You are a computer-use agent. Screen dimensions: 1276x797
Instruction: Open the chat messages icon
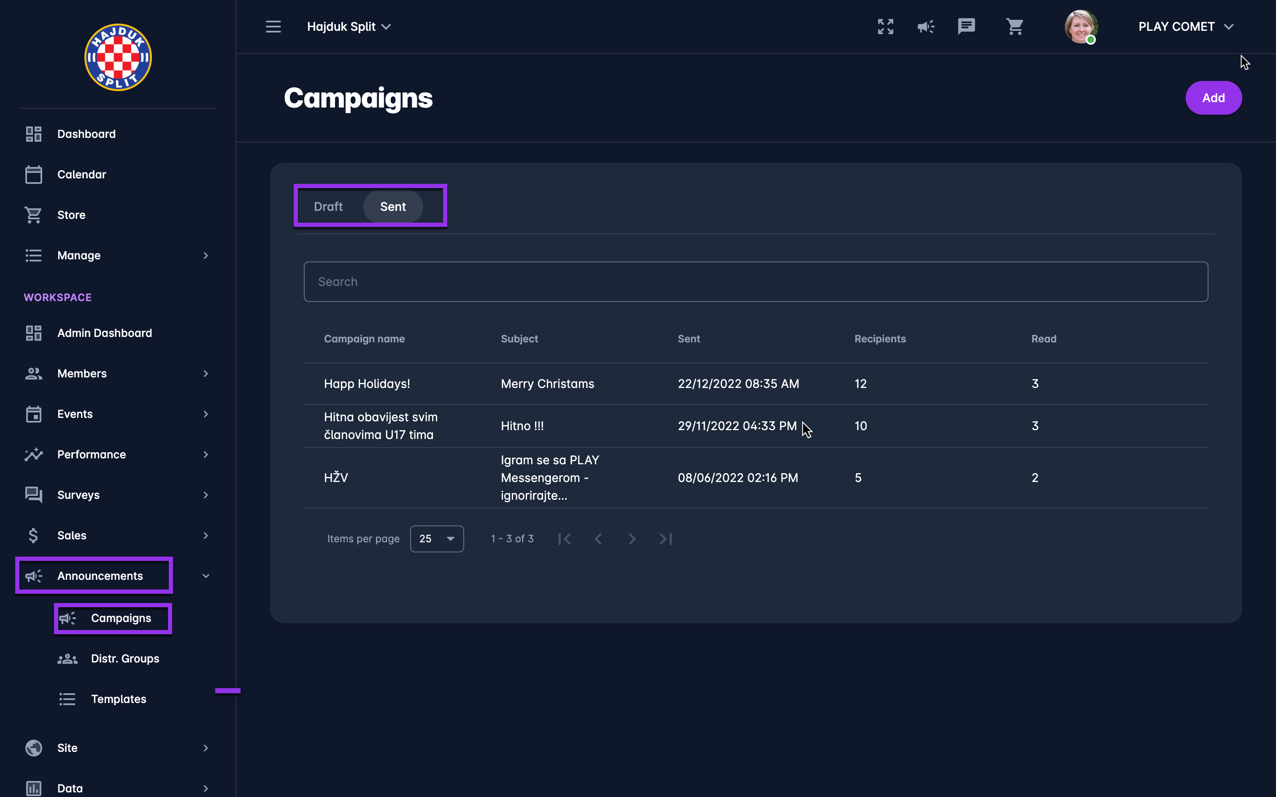[x=966, y=26]
